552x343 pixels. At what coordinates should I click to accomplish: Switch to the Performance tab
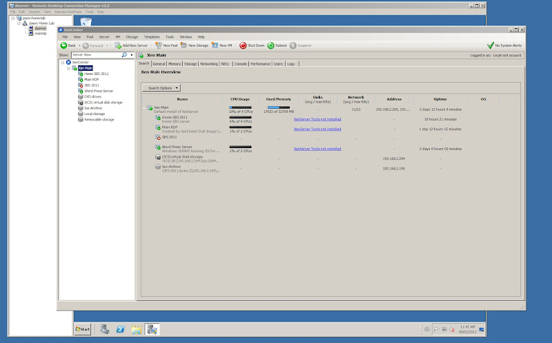[x=260, y=63]
